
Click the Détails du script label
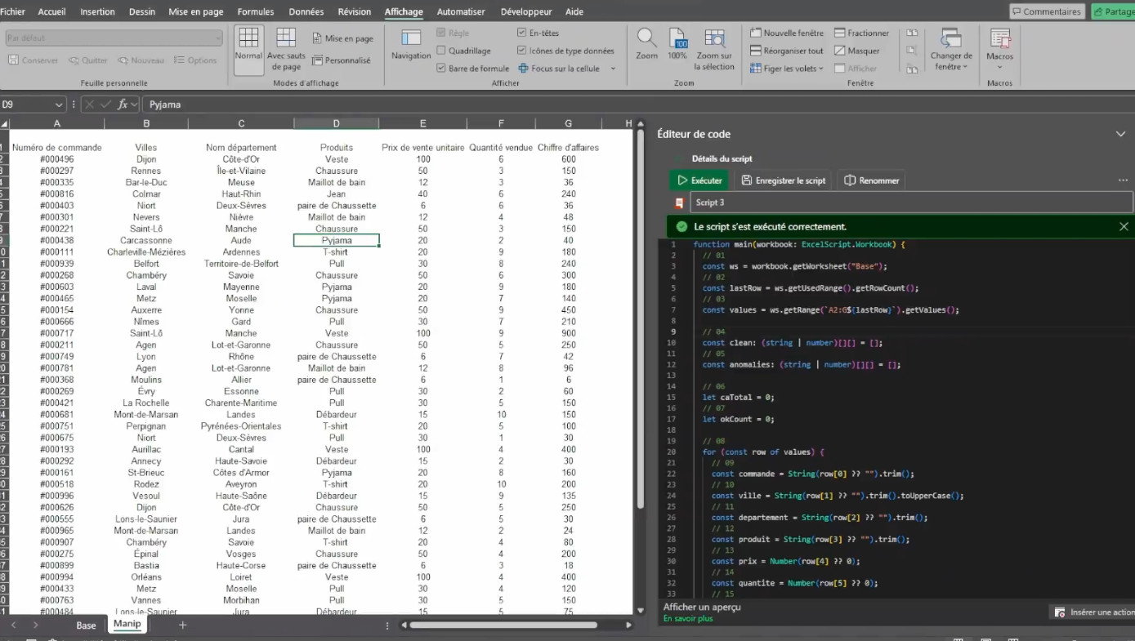(x=722, y=158)
